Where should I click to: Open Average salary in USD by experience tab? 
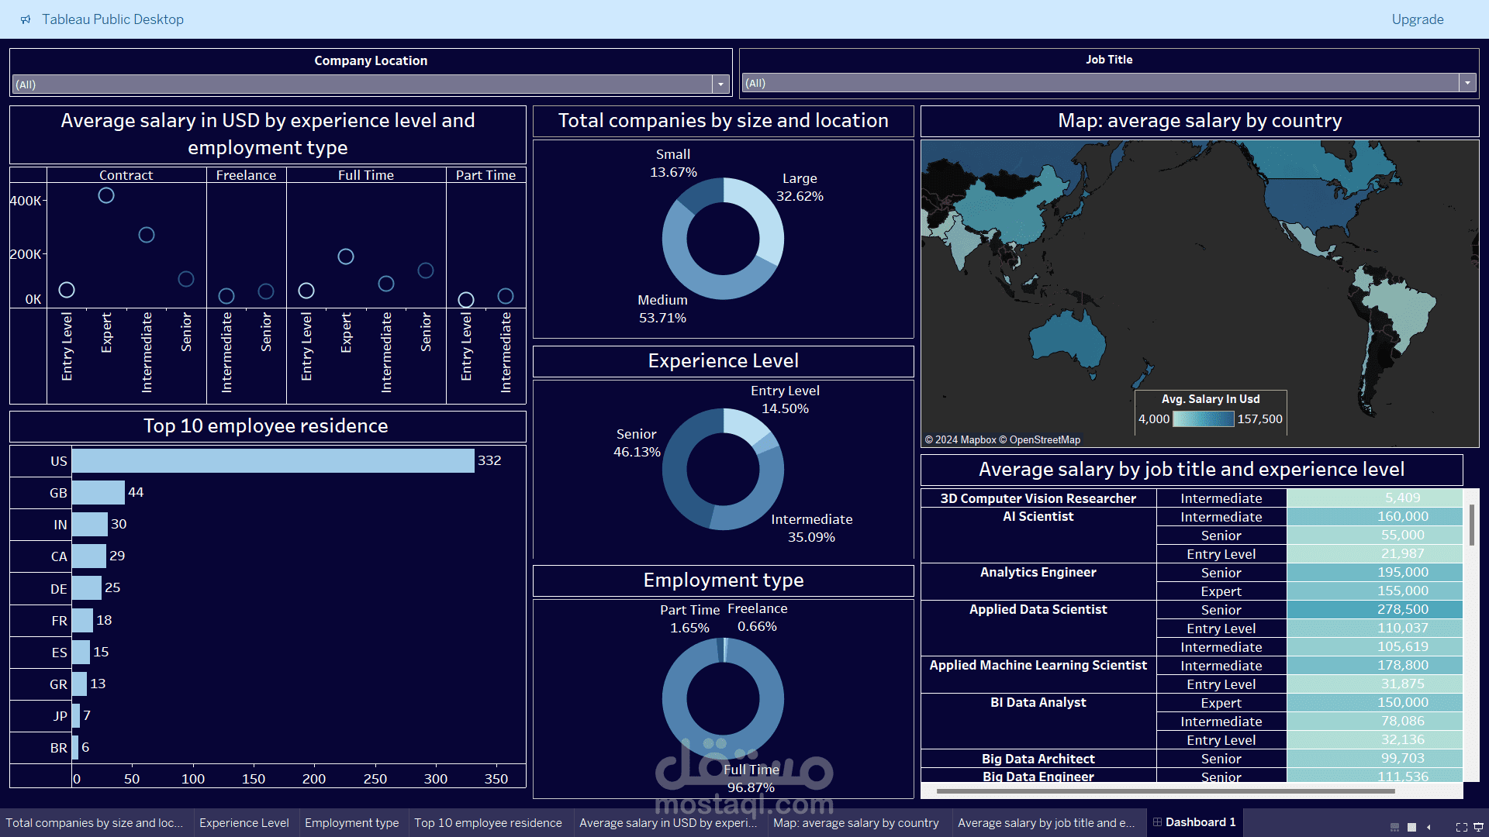tap(668, 823)
